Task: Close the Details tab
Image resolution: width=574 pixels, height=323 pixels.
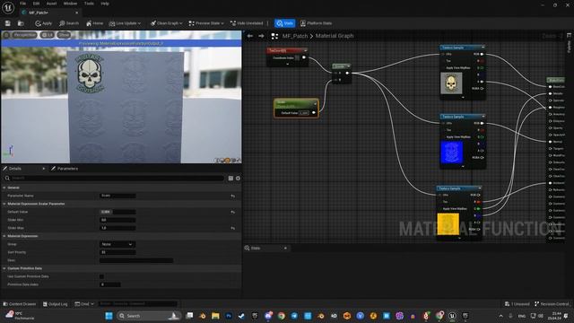Action: [x=44, y=169]
